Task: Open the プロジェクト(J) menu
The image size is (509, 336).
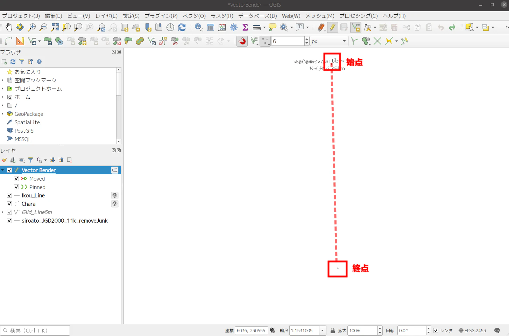Action: [21, 16]
